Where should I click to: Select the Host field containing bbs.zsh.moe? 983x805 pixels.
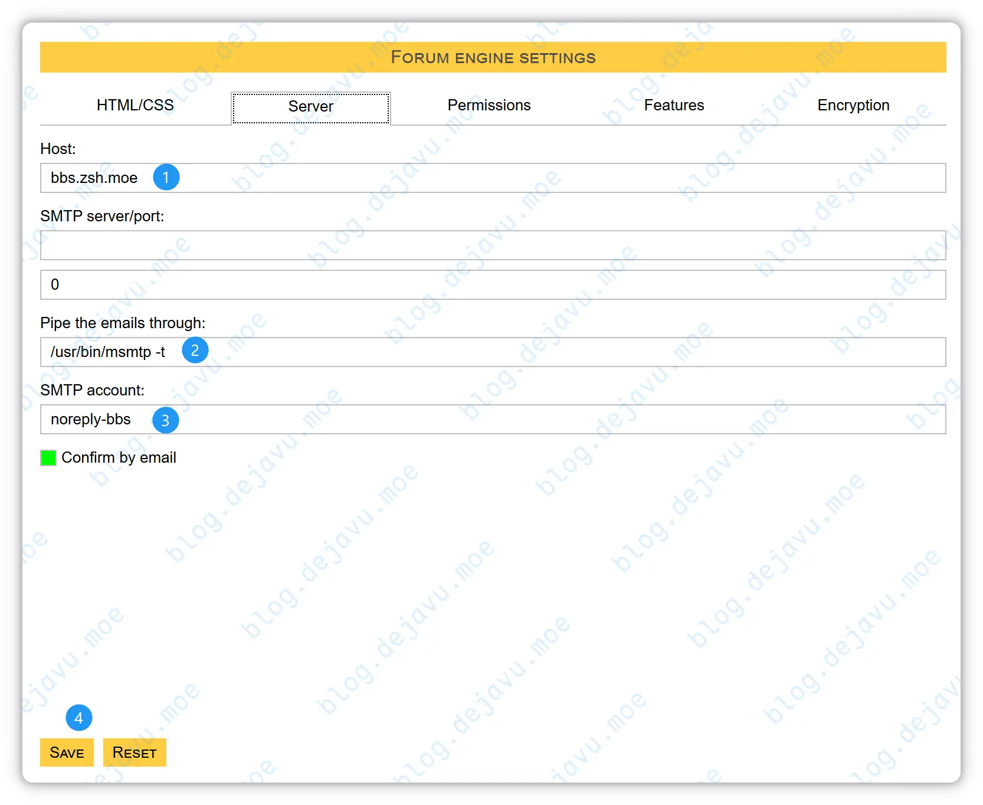pos(413,178)
